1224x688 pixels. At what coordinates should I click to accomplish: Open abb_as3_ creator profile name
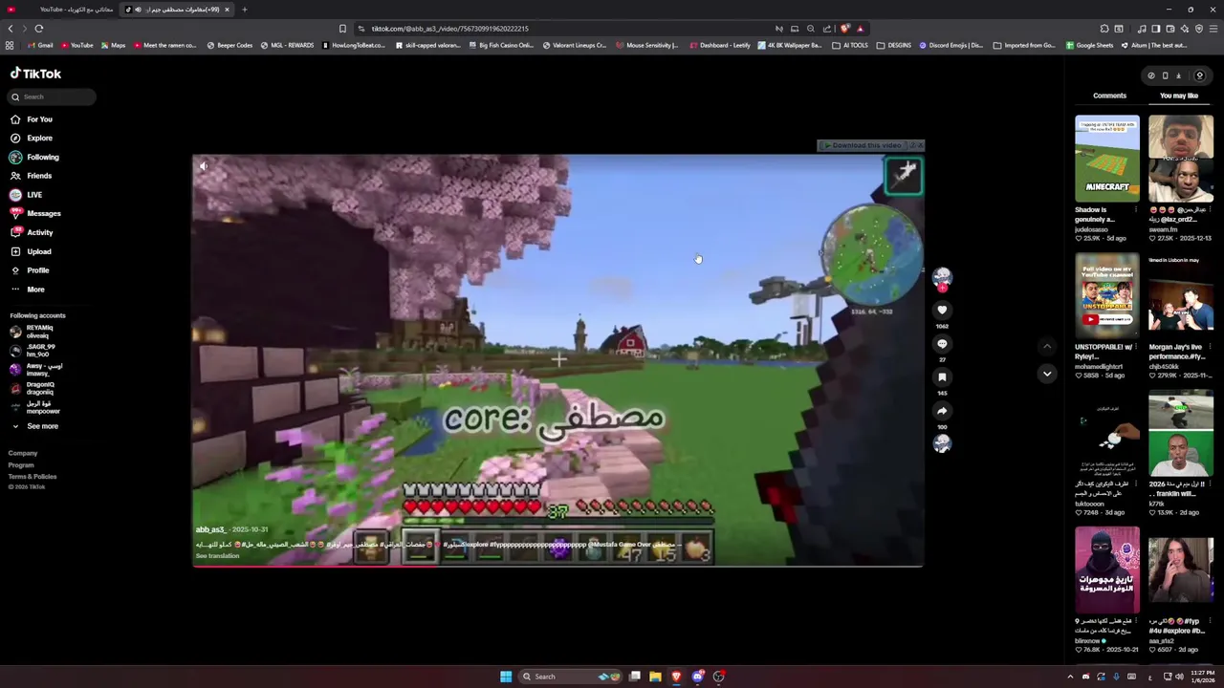[210, 529]
